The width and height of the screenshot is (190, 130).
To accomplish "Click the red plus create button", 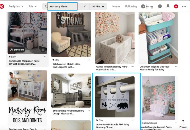I will click(x=176, y=6).
